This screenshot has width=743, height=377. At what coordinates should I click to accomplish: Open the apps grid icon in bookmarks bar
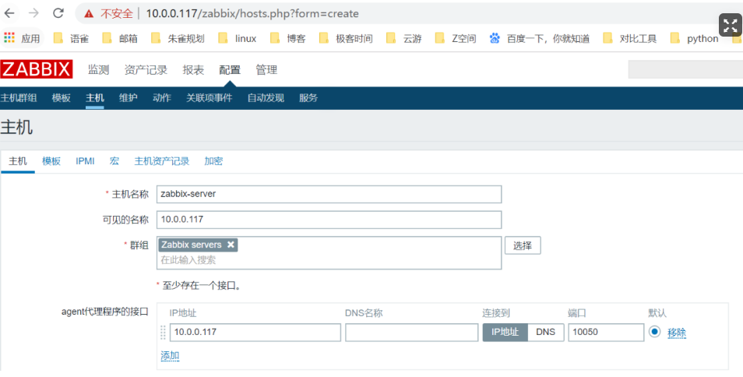9,38
